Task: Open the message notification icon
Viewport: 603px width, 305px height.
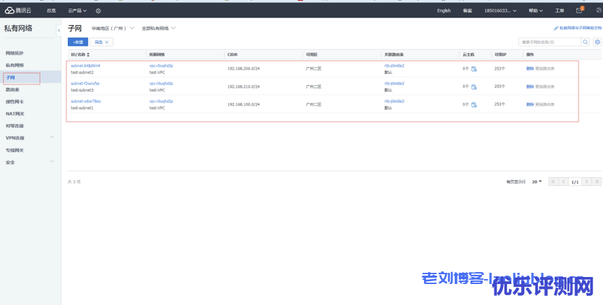Action: [579, 10]
